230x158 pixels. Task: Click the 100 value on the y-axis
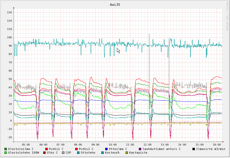click(x=9, y=37)
